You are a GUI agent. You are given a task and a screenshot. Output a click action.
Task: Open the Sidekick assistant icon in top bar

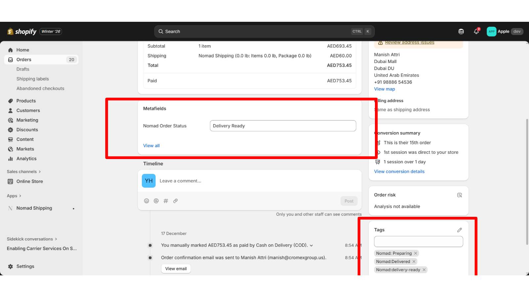[461, 31]
